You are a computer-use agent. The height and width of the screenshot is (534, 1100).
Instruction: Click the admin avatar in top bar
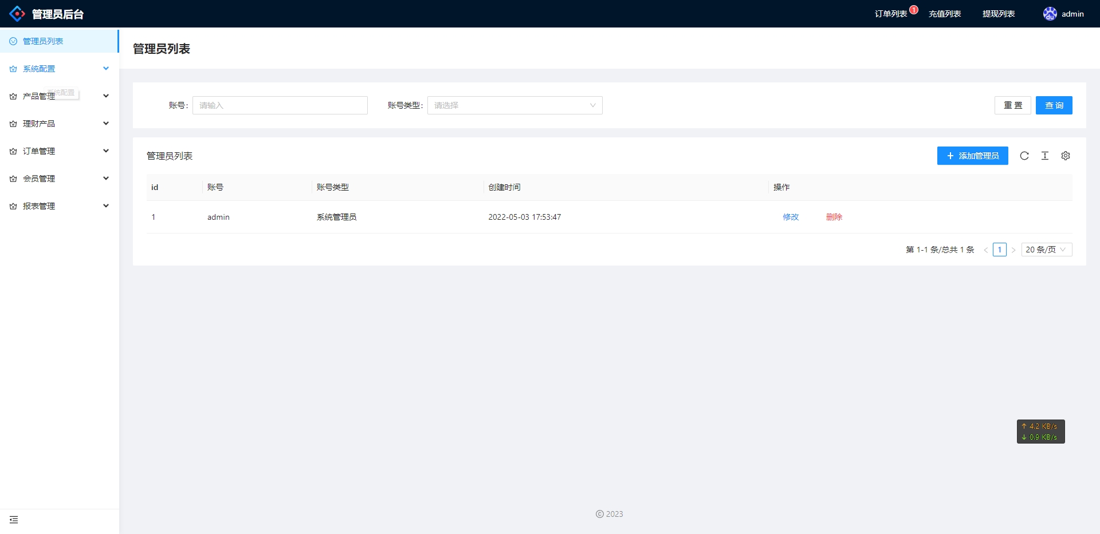(x=1050, y=13)
